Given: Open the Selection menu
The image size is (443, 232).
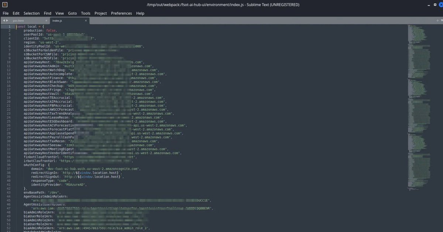Looking at the screenshot, I should [x=31, y=13].
